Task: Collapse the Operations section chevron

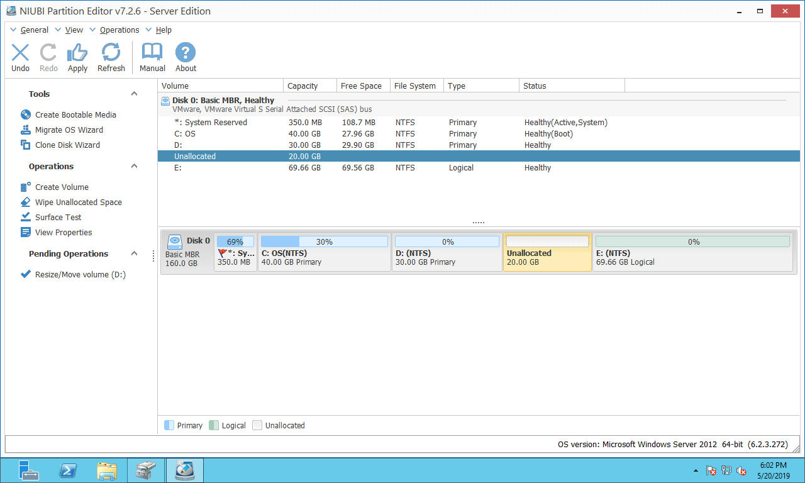Action: tap(134, 166)
